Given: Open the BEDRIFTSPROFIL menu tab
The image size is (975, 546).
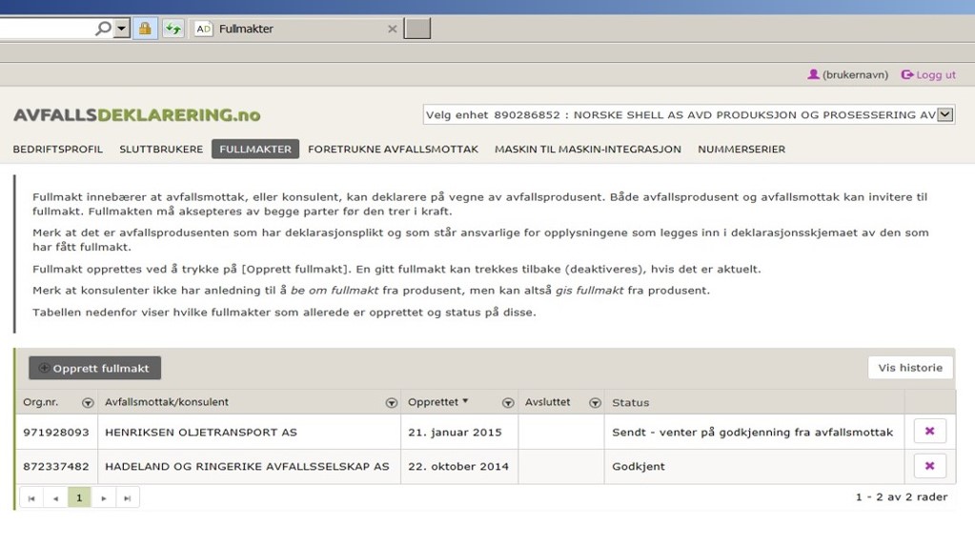Looking at the screenshot, I should (x=57, y=150).
